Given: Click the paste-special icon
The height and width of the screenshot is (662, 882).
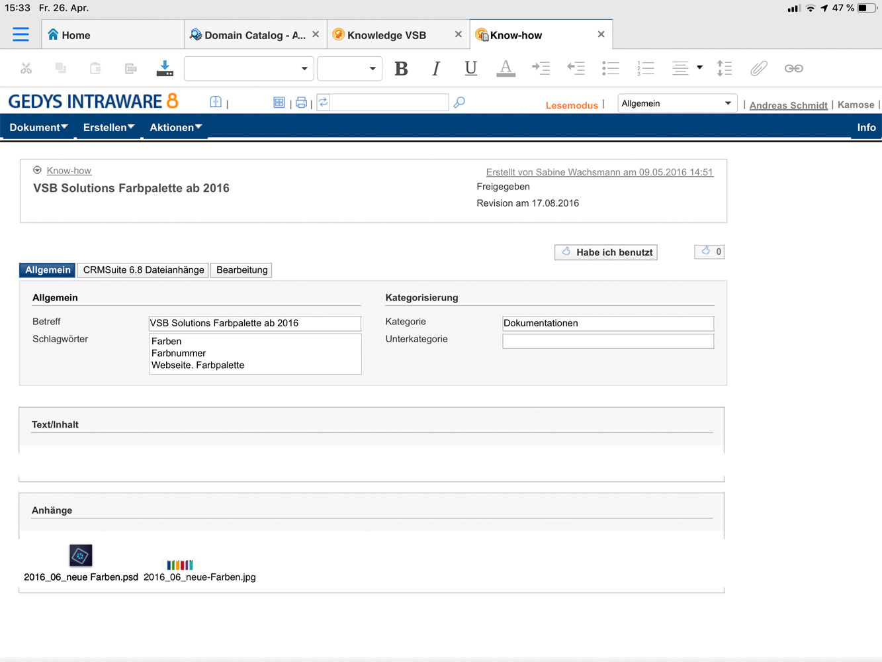Looking at the screenshot, I should coord(130,68).
